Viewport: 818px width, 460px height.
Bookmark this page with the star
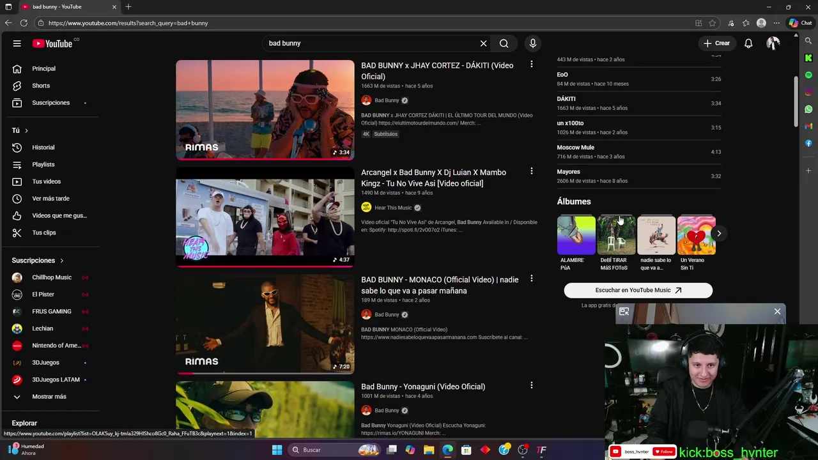coord(713,23)
